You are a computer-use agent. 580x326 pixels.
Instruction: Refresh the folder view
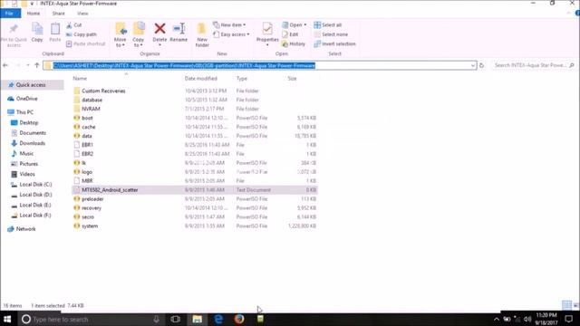tap(481, 65)
